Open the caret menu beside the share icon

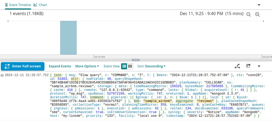click(259, 66)
